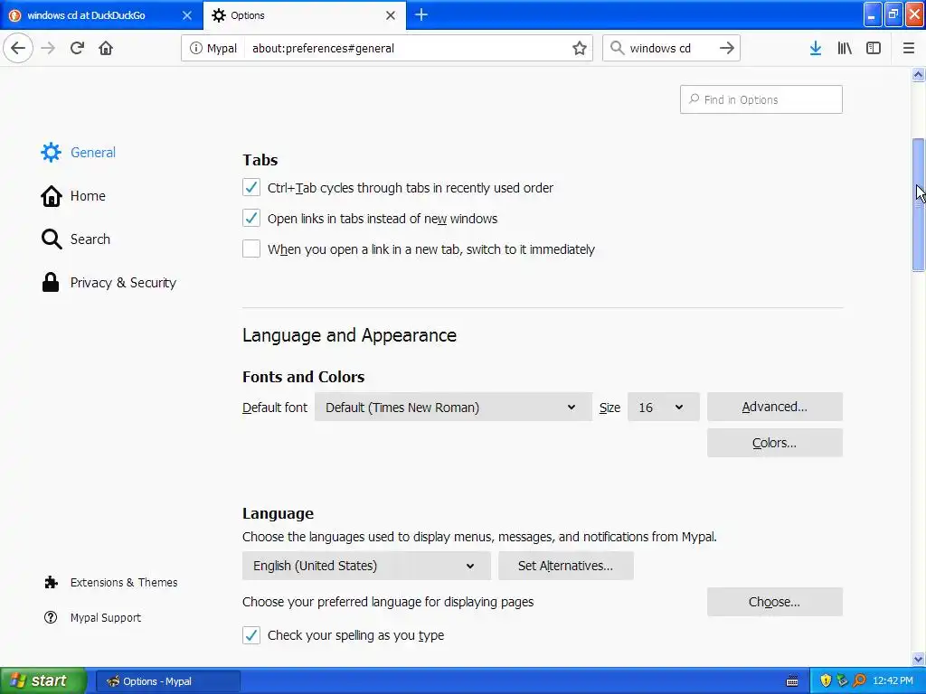Toggle the sidebars icon

pos(874,48)
